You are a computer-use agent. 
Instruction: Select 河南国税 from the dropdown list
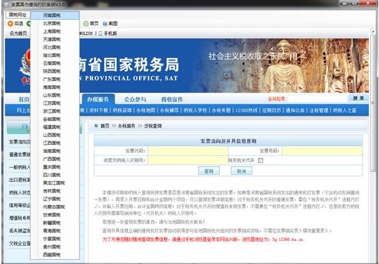coord(55,15)
